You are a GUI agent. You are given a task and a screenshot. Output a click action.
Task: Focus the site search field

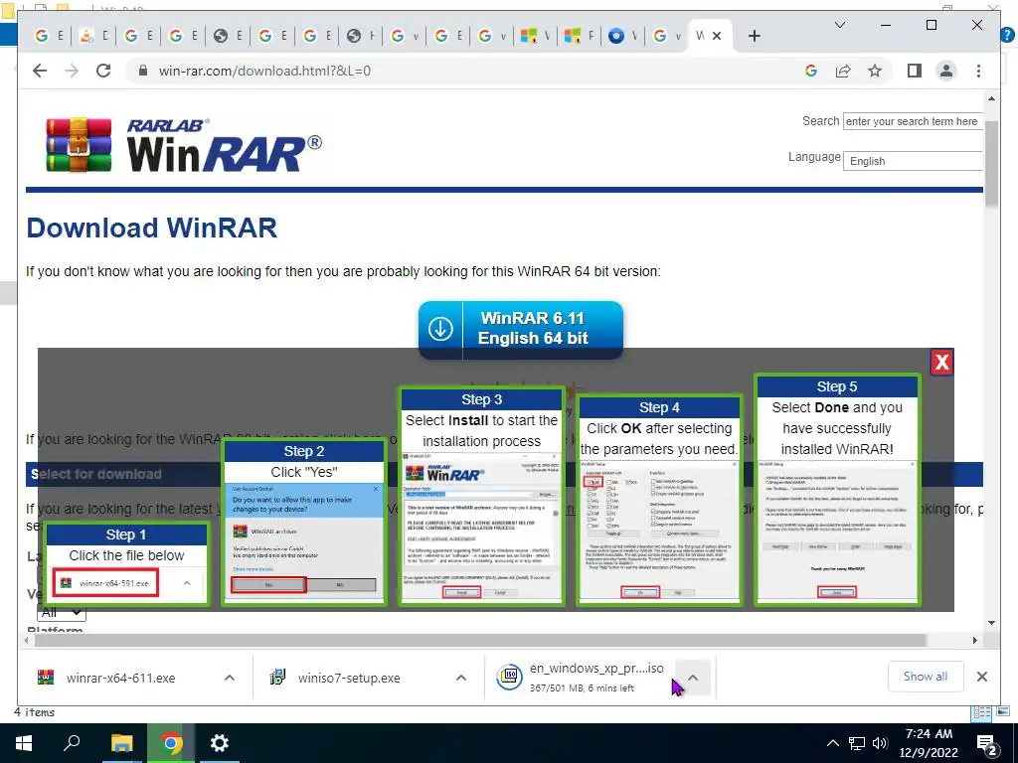(x=913, y=121)
